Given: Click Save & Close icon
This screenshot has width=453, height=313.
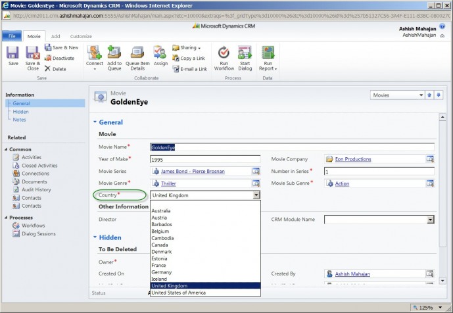Looking at the screenshot, I should 33,53.
